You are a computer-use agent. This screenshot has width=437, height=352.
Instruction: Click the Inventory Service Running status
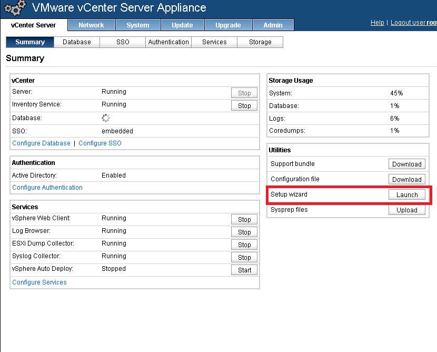114,104
